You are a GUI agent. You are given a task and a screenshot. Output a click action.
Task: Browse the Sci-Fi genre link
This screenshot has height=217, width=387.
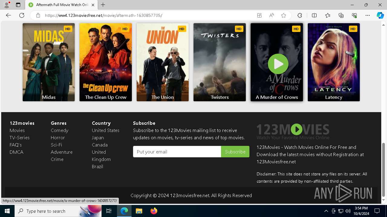[57, 145]
